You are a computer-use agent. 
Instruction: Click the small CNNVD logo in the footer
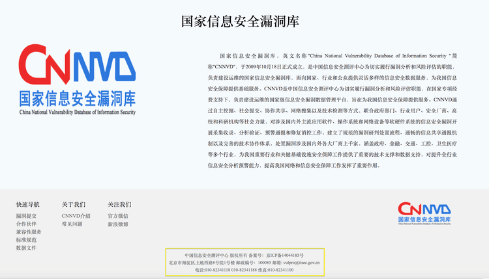(424, 213)
